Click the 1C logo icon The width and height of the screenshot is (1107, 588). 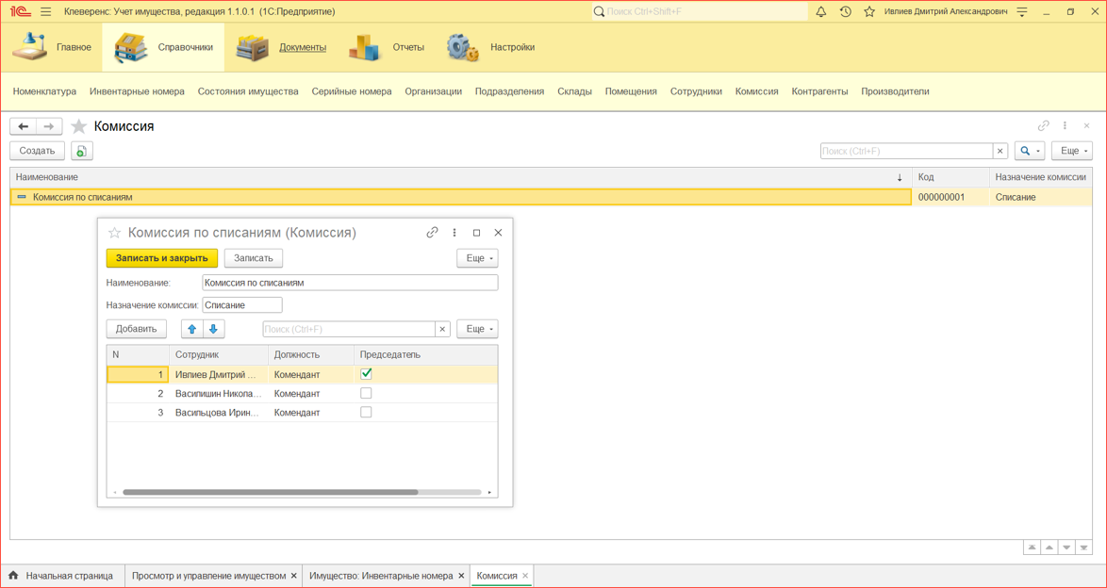[x=20, y=12]
